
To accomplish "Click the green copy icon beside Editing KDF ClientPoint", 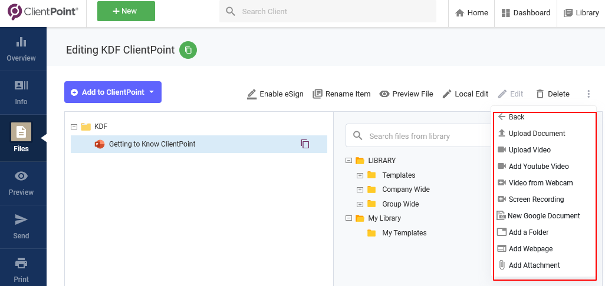I will (188, 50).
